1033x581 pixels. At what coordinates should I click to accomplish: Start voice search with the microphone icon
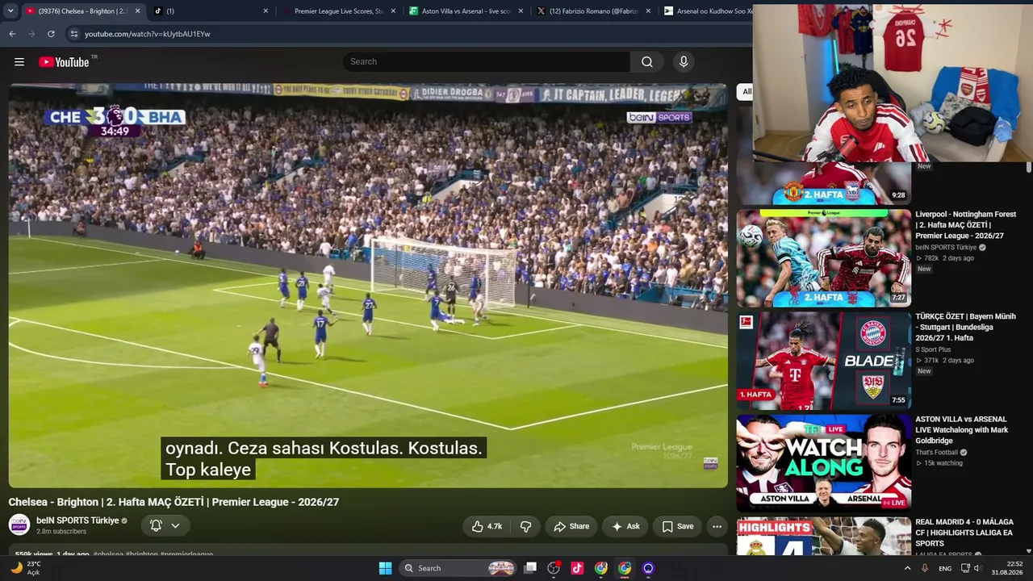point(684,62)
